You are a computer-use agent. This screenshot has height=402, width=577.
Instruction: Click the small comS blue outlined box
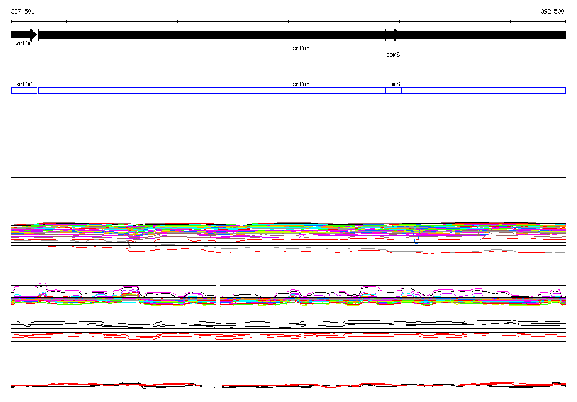pos(393,91)
